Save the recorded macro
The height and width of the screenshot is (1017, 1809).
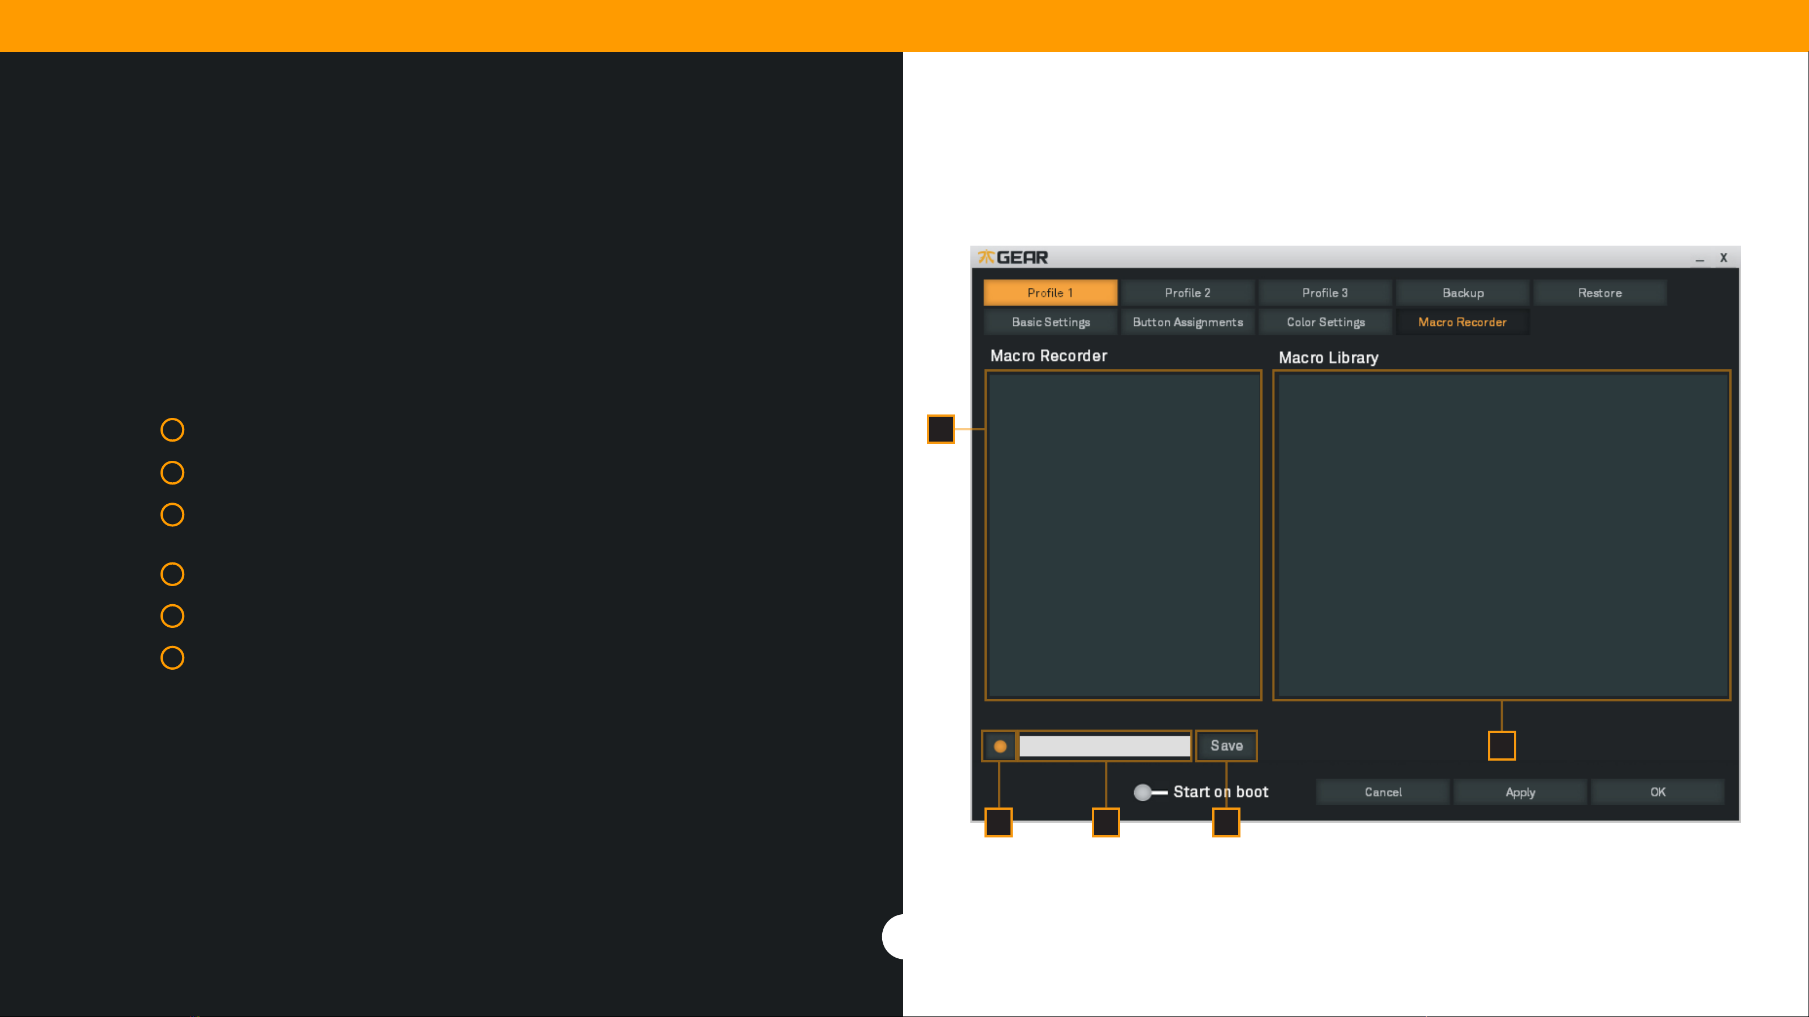[1226, 746]
